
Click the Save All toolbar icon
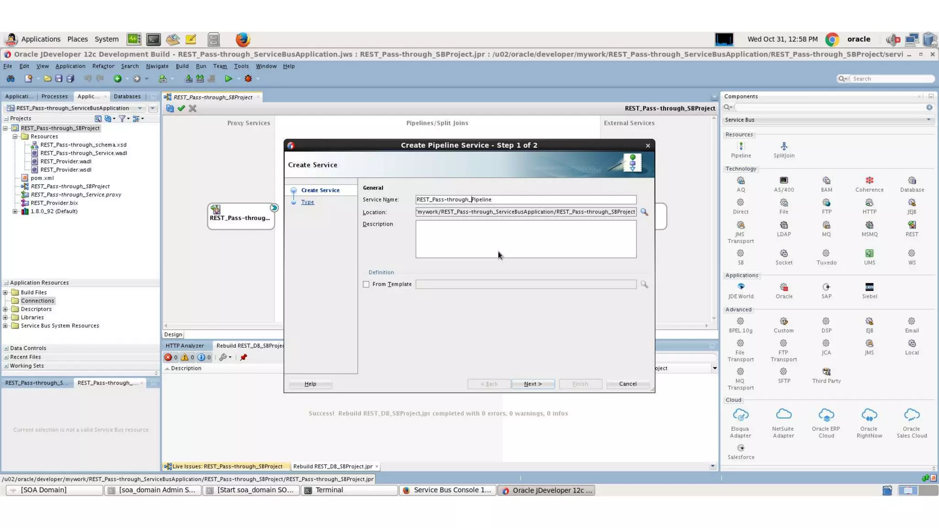pyautogui.click(x=70, y=79)
